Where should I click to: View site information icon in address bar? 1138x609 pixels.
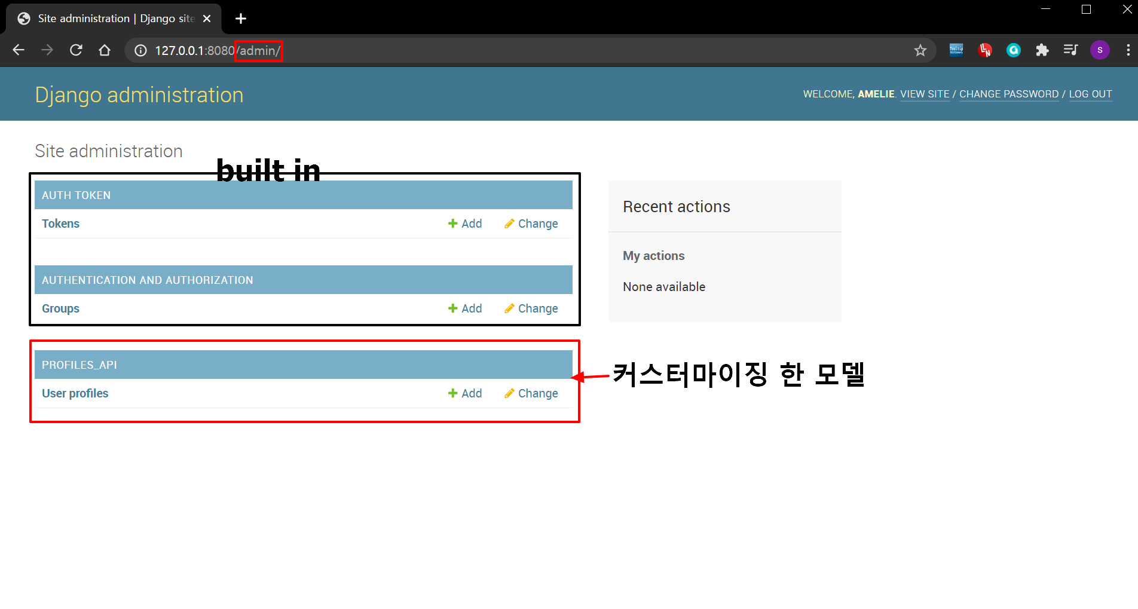(140, 51)
